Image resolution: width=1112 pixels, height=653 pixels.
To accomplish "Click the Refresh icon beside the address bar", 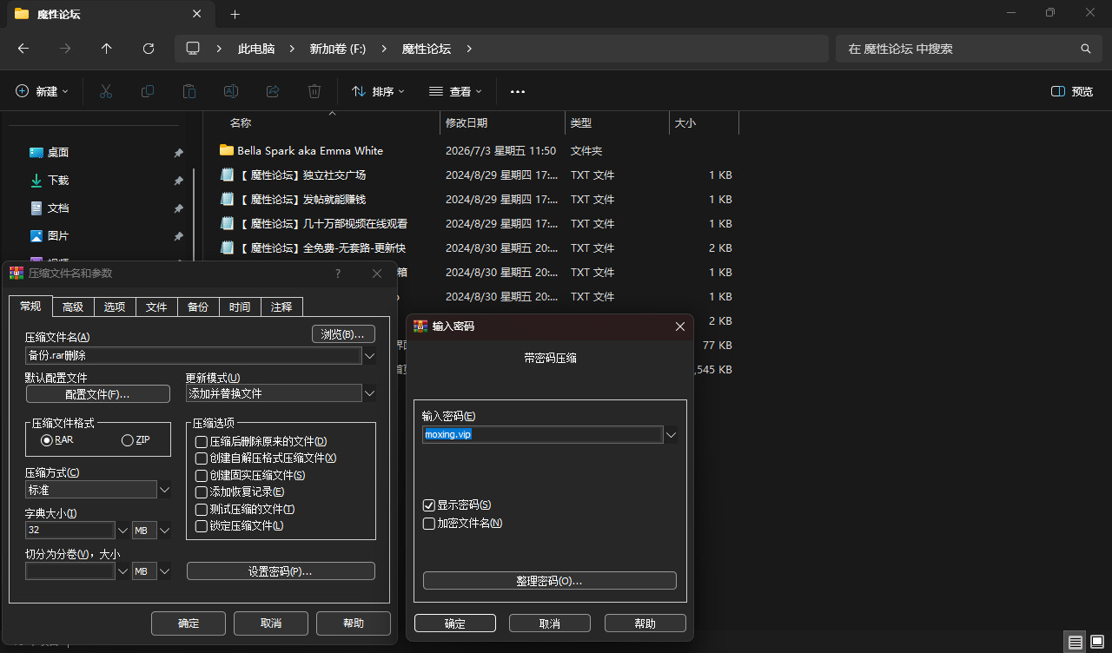I will (x=149, y=49).
